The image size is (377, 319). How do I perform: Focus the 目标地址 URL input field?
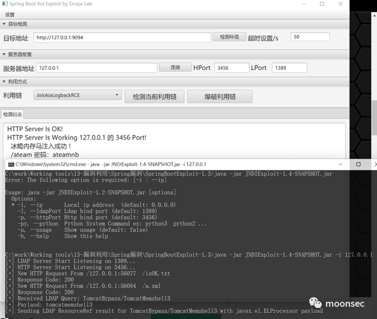pyautogui.click(x=122, y=37)
